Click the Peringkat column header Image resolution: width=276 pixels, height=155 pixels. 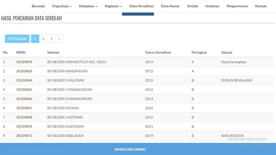coord(199,52)
